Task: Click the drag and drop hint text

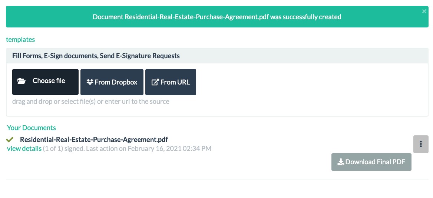Action: (91, 102)
